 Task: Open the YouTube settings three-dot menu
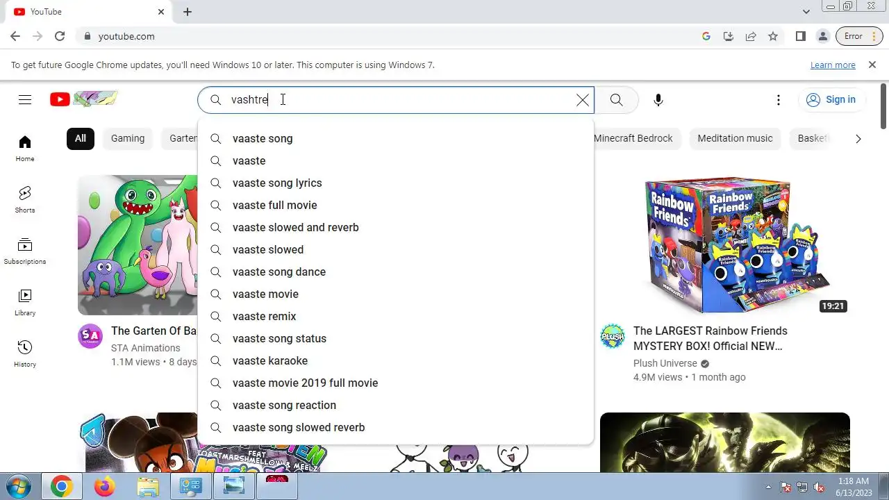point(779,100)
